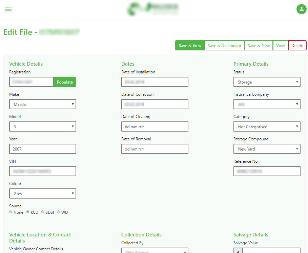308x253 pixels.
Task: Click the Date of Clearing field
Action: pyautogui.click(x=155, y=127)
